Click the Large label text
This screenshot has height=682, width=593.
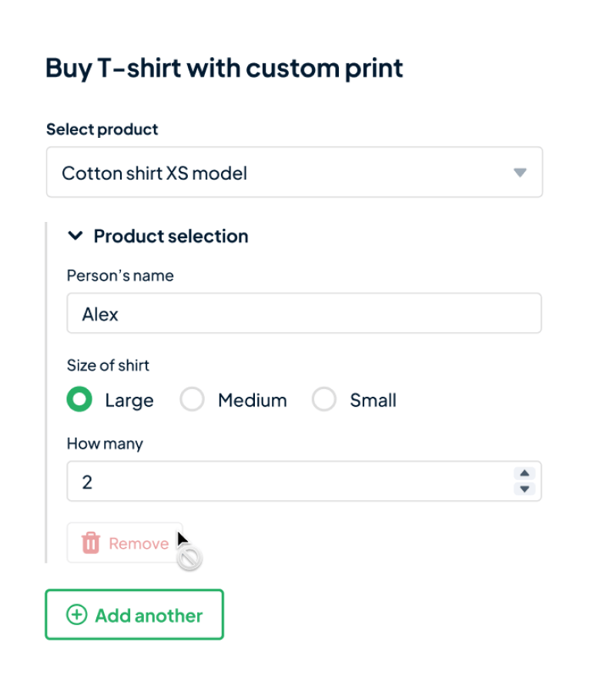point(129,401)
